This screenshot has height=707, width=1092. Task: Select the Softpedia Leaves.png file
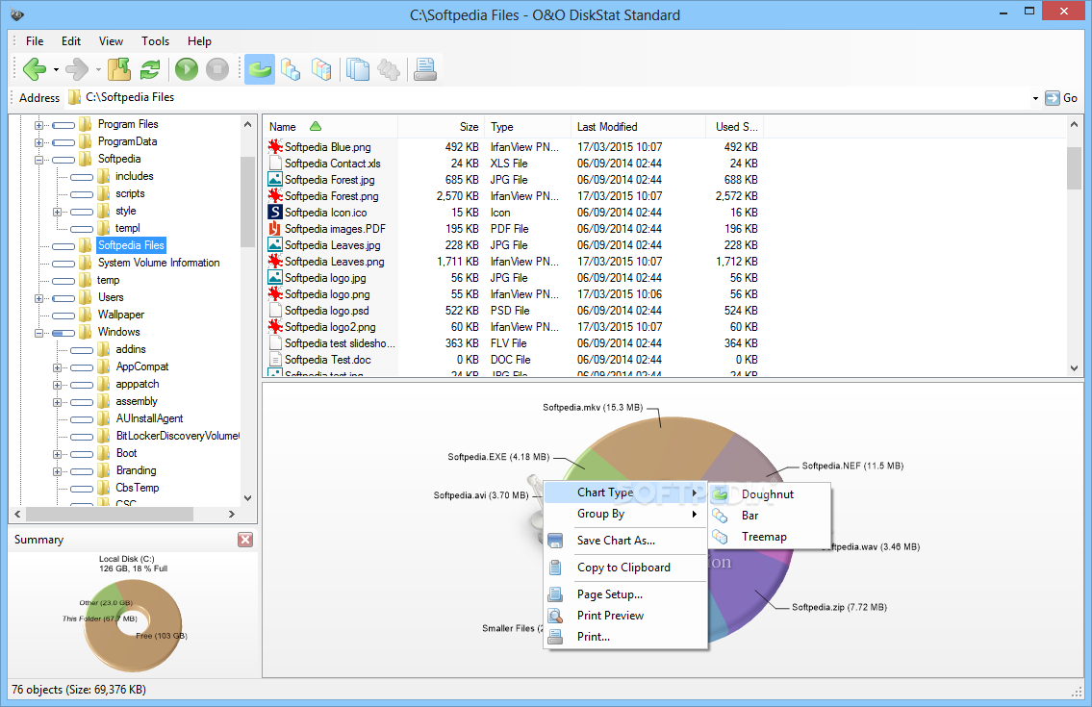(334, 262)
